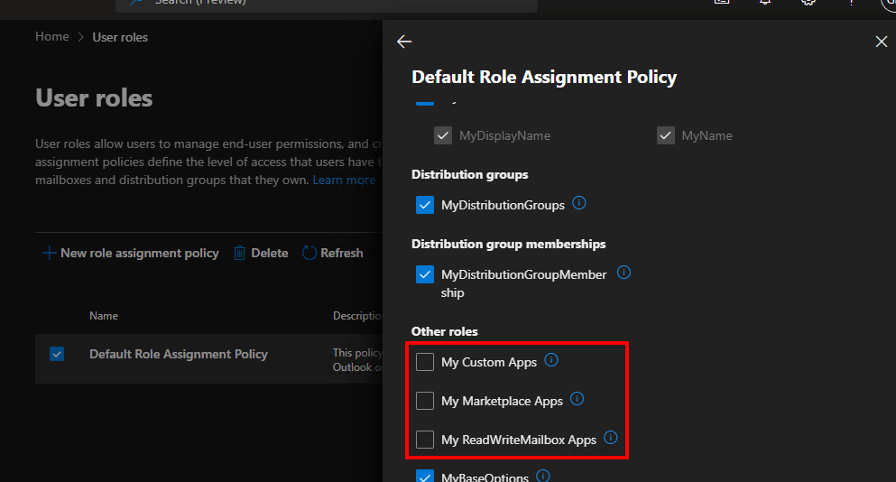The width and height of the screenshot is (896, 482).
Task: Show info for MyDistributionGroups role
Action: click(x=579, y=204)
